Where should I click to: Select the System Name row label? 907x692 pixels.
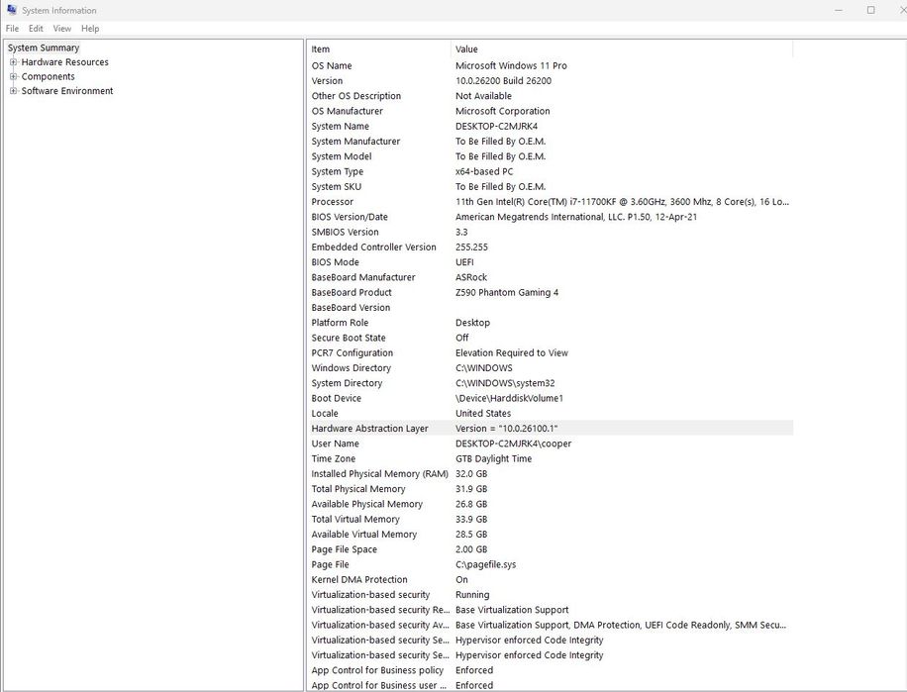click(x=341, y=126)
